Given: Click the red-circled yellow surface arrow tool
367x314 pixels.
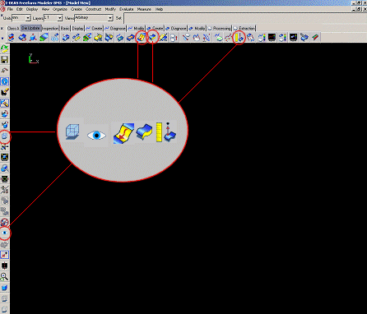Looking at the screenshot, I should click(x=142, y=37).
